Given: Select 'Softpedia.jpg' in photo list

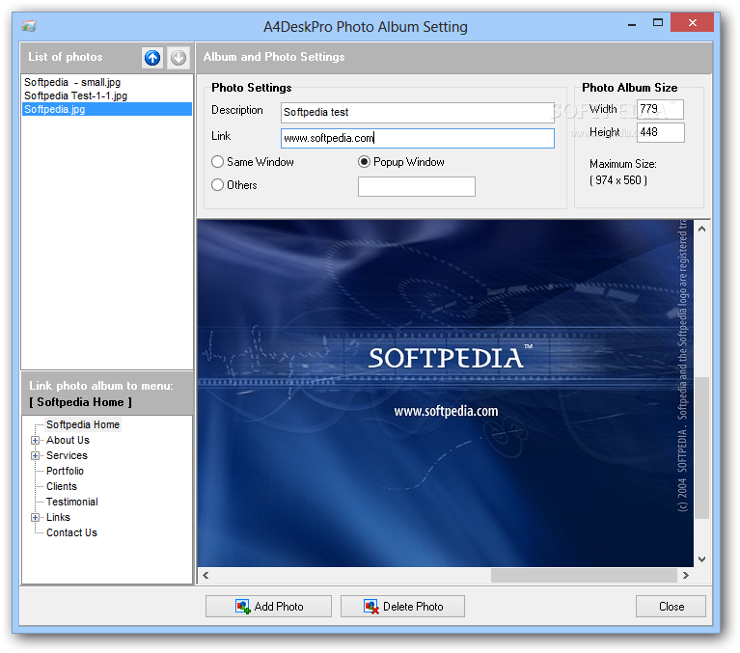Looking at the screenshot, I should [x=107, y=109].
